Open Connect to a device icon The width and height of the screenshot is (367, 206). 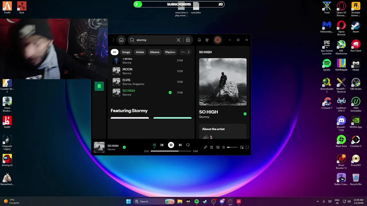(x=218, y=147)
